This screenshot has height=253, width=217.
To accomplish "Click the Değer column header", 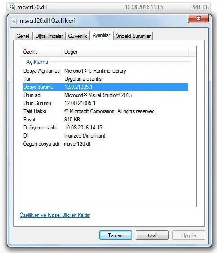I will click(125, 52).
